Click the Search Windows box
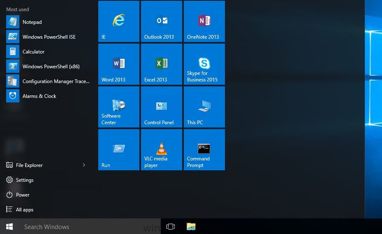 (90, 227)
